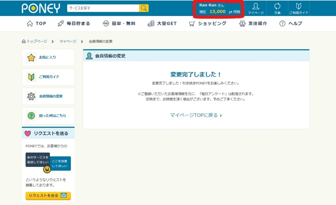Click chevron after マイページTOPに戻る
Screen dimensions: 336x205
[221, 115]
